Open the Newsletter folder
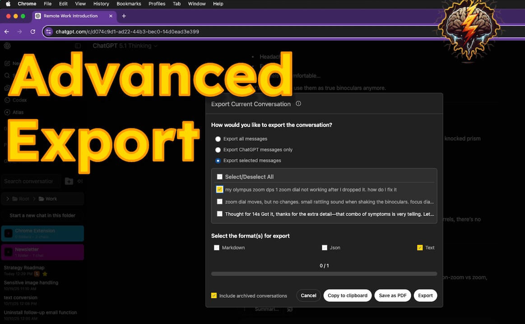The image size is (525, 324). (42, 252)
